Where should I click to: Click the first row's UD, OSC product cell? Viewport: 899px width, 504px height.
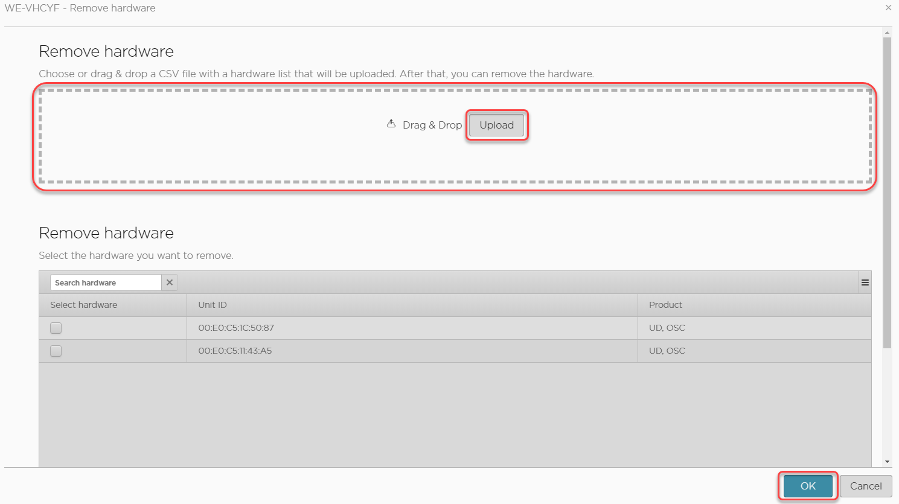[667, 328]
